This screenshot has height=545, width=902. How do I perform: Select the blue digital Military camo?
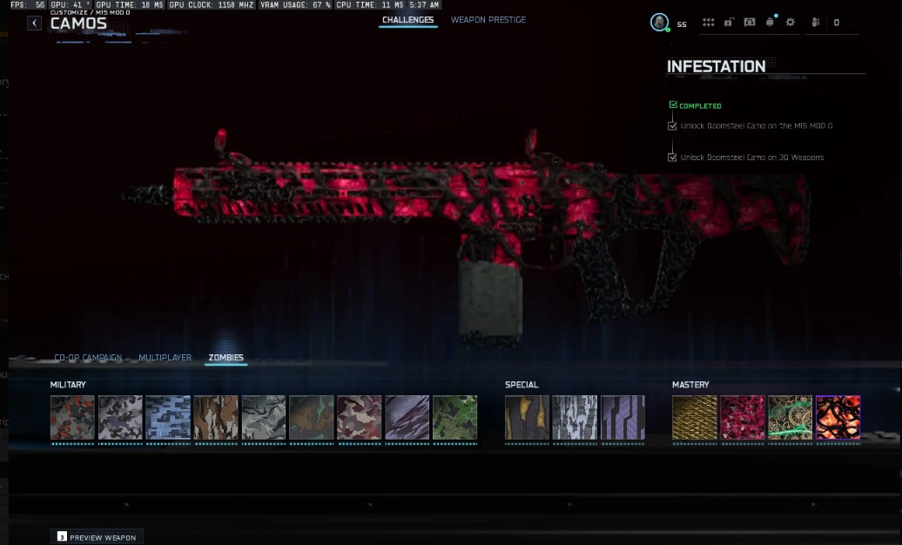[168, 418]
